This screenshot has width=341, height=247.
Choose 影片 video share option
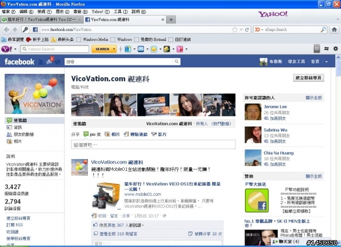(159, 135)
